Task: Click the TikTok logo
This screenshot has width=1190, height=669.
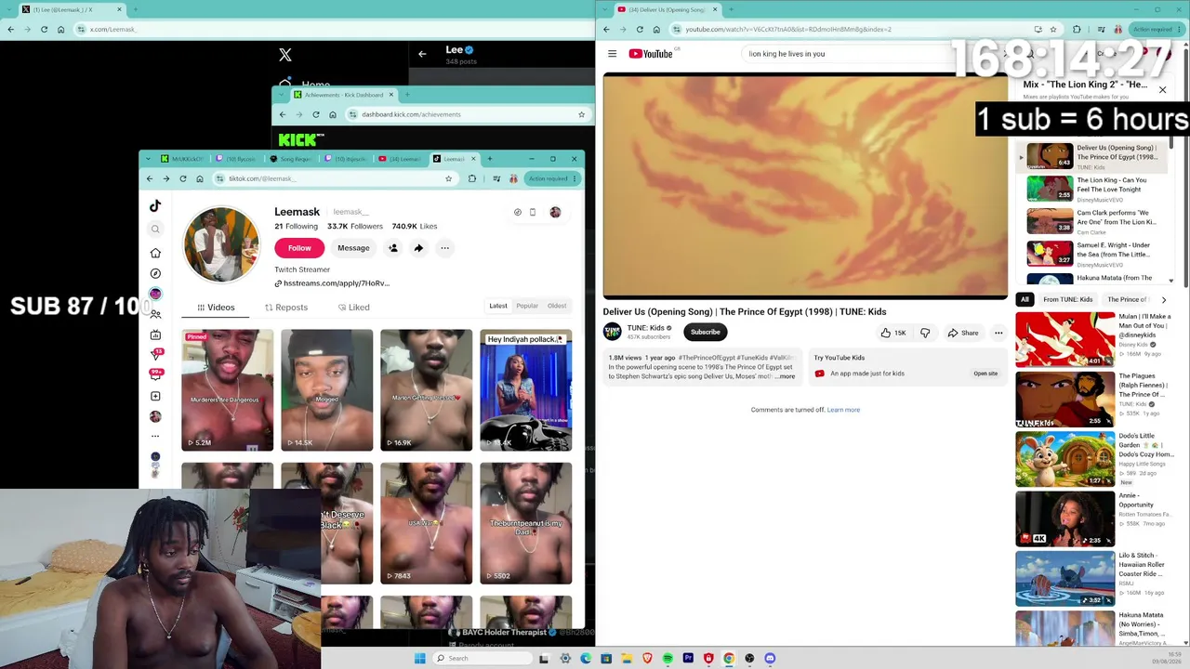Action: [x=155, y=206]
